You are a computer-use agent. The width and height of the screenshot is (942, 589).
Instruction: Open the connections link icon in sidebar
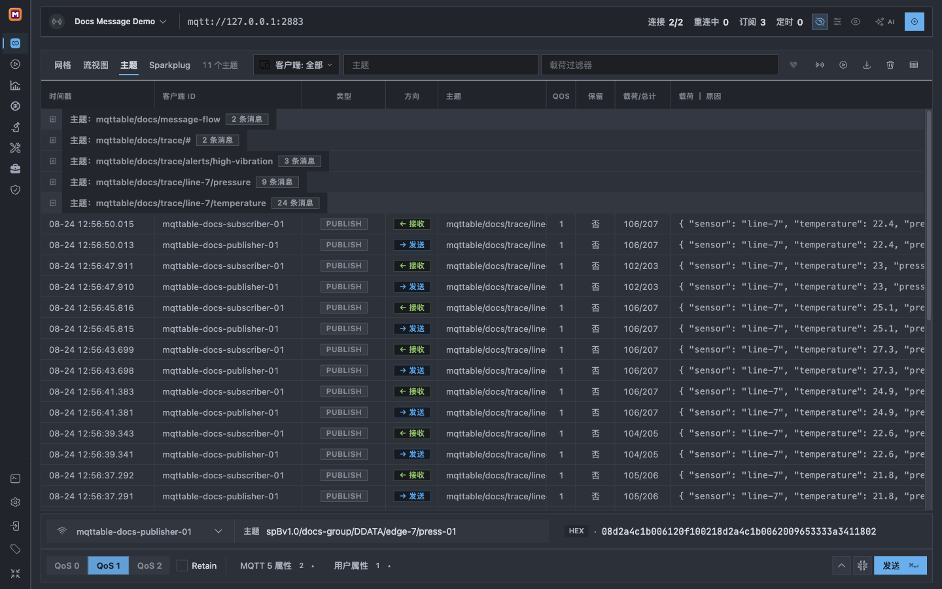point(15,43)
